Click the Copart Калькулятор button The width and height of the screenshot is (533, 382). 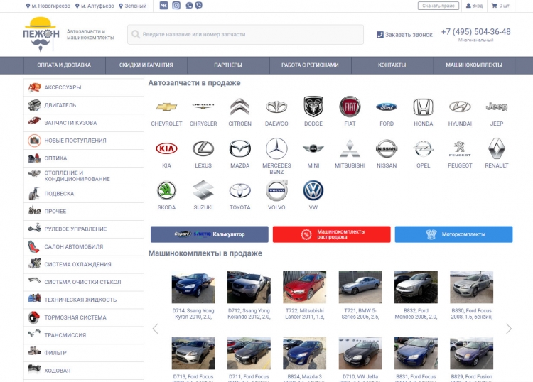[x=210, y=234]
